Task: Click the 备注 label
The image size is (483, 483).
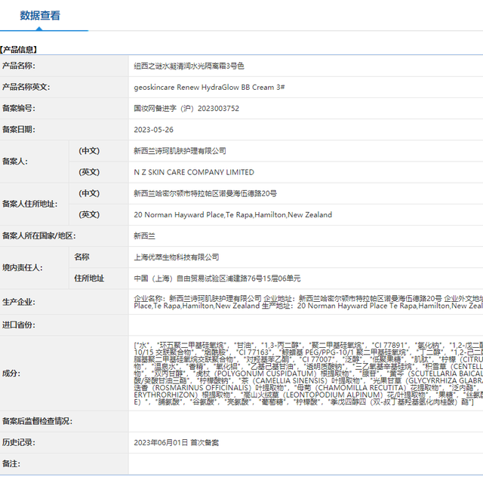Action: pos(11,464)
